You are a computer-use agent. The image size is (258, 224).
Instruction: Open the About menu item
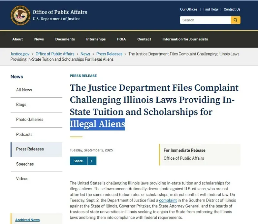[17, 39]
